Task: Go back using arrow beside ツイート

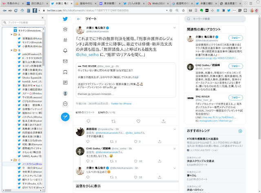Action: coord(79,19)
